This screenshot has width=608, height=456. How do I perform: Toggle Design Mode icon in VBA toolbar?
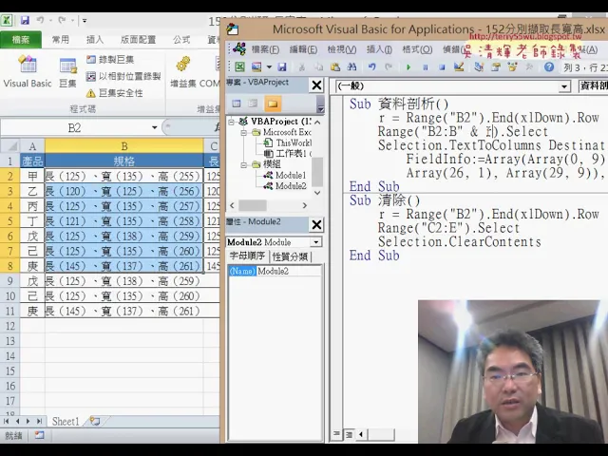[x=459, y=67]
